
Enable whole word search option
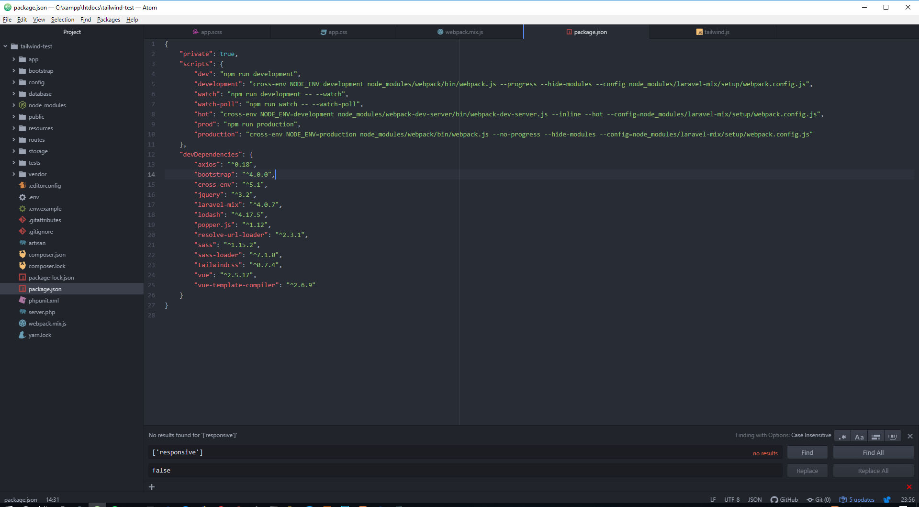pos(892,436)
